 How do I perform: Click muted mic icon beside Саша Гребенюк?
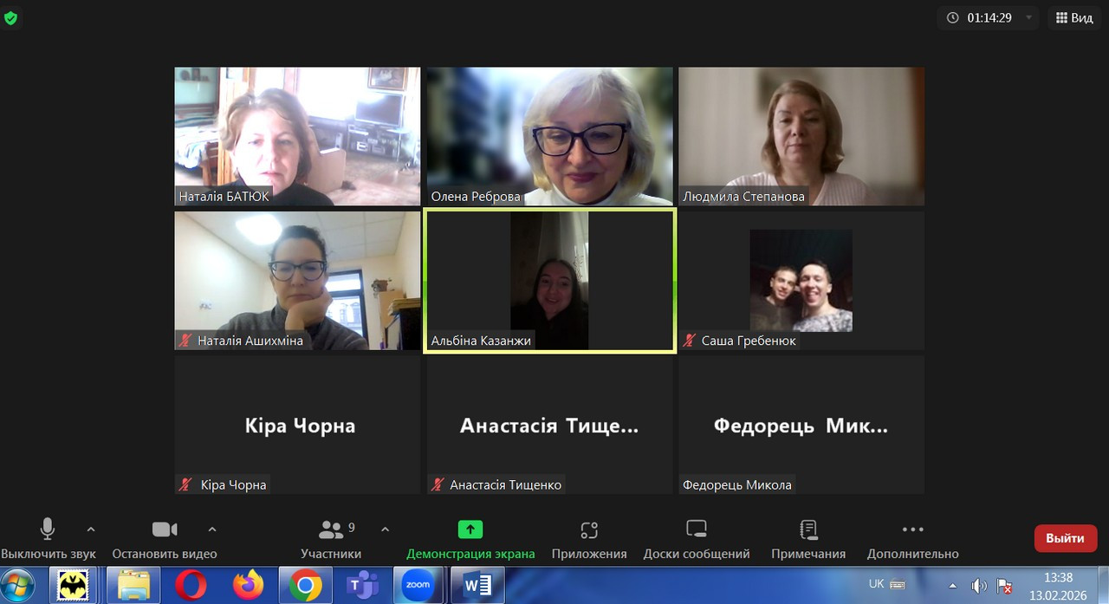[689, 341]
